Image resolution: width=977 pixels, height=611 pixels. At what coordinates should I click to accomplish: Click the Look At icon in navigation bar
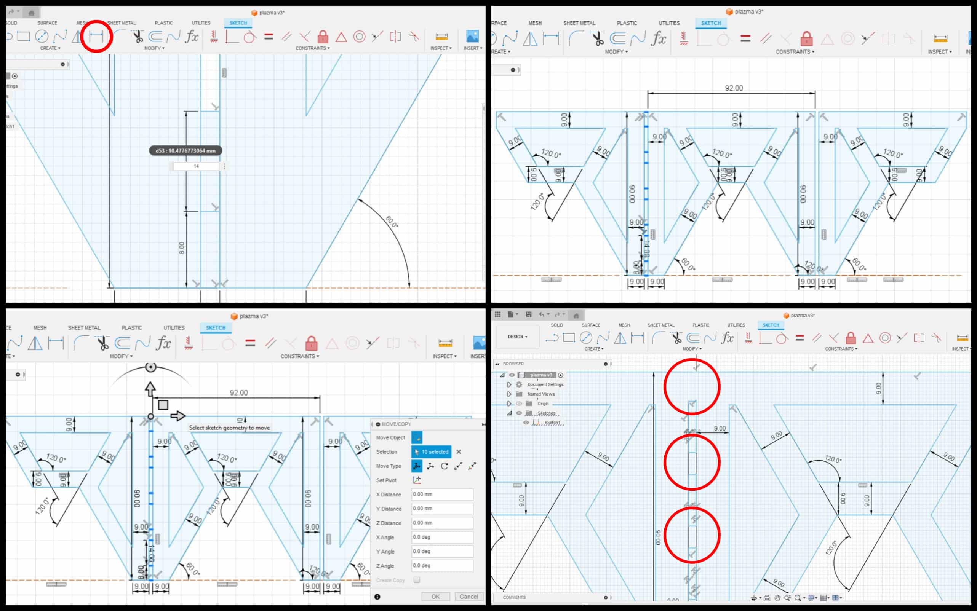[767, 598]
